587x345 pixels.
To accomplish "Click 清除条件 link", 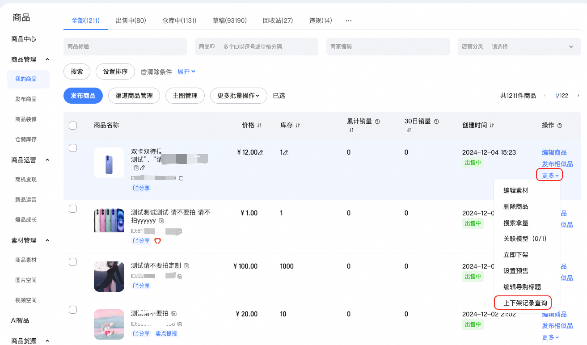I will click(x=156, y=72).
